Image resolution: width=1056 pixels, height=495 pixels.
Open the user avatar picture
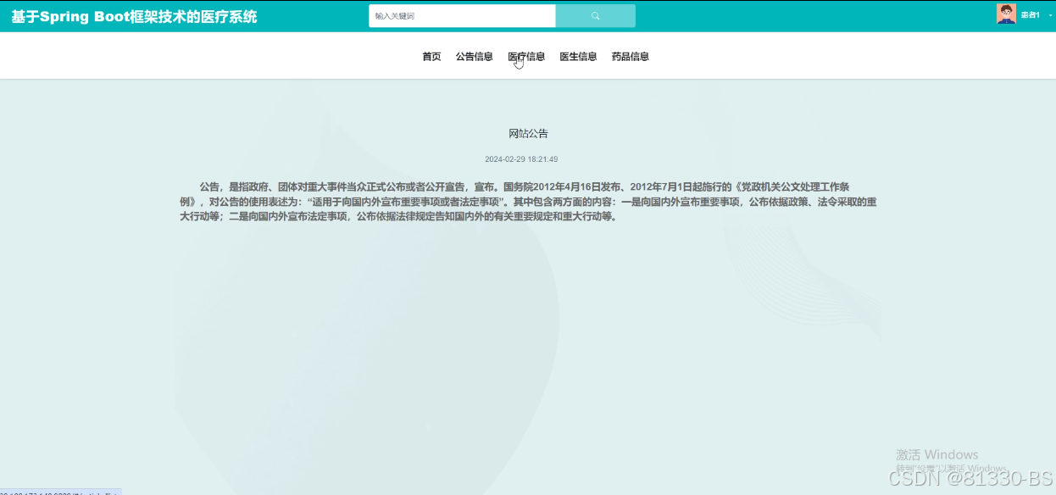coord(1006,14)
